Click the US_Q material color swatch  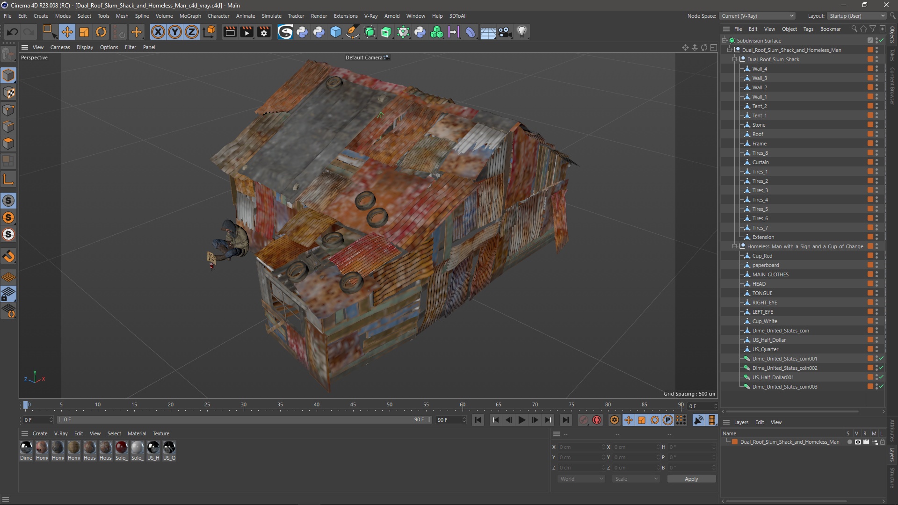170,447
